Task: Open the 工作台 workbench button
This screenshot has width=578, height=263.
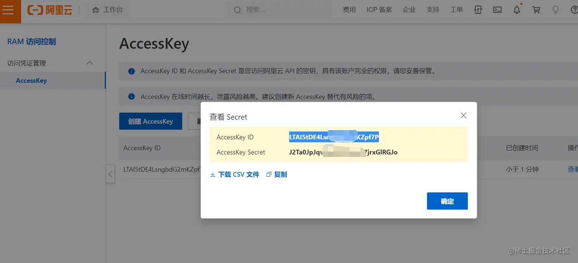Action: coord(107,10)
